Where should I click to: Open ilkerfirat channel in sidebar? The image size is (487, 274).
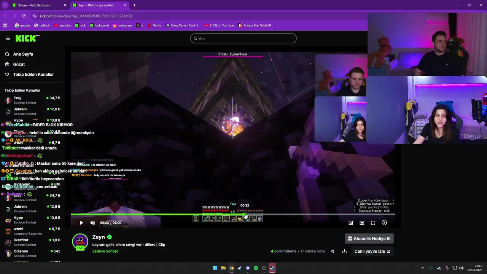point(32,242)
